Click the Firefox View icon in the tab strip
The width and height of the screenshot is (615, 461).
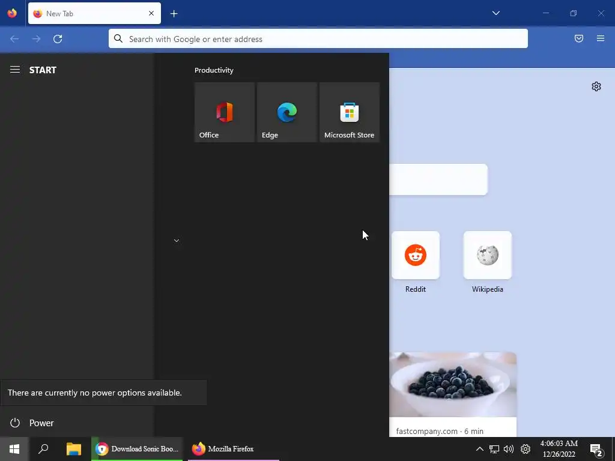pos(12,13)
